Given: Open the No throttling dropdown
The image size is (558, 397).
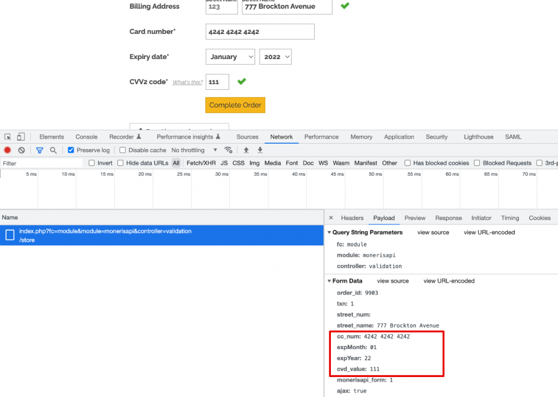Looking at the screenshot, I should click(x=194, y=150).
